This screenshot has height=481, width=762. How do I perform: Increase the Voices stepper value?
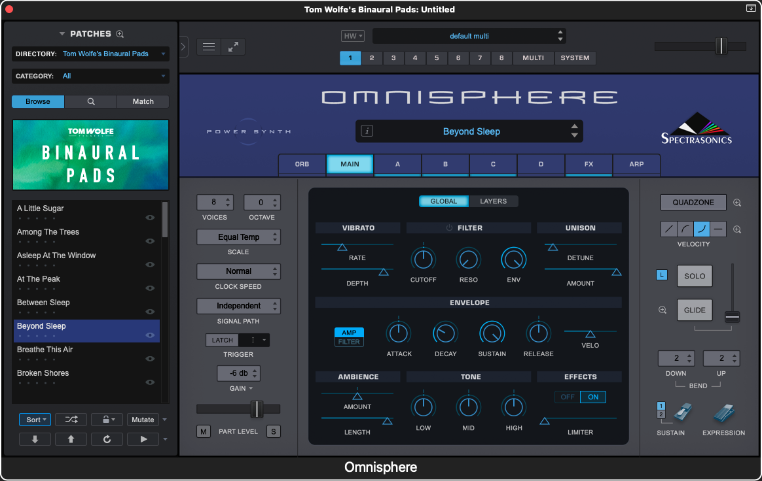(x=228, y=199)
